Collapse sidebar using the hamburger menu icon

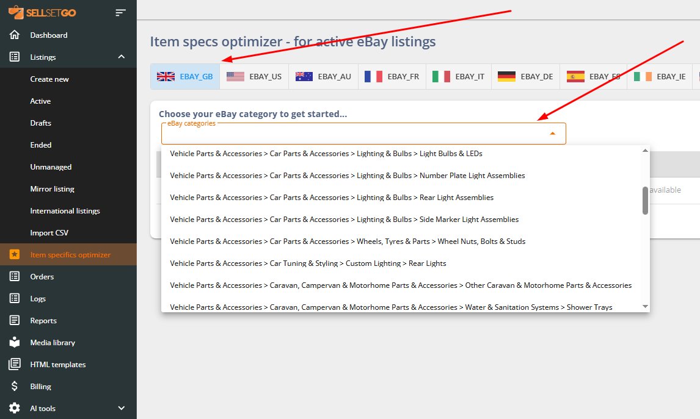pos(120,12)
